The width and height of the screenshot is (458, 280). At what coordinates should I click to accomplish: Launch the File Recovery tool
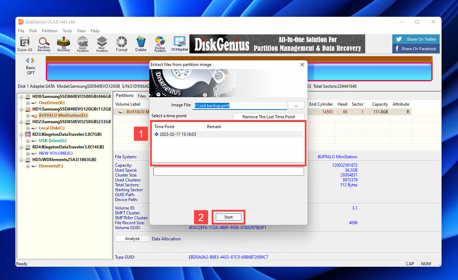tap(64, 44)
